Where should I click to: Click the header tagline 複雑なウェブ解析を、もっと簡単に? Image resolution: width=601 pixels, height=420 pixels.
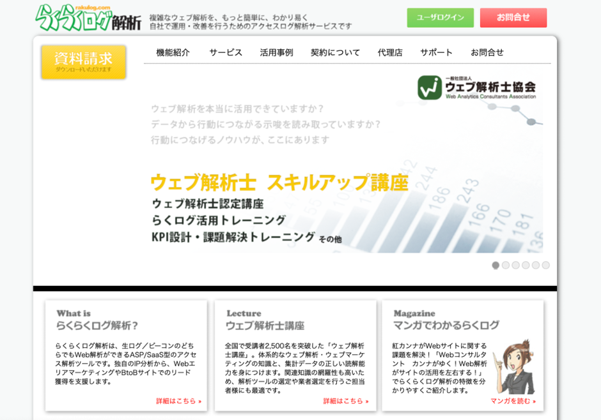point(228,18)
